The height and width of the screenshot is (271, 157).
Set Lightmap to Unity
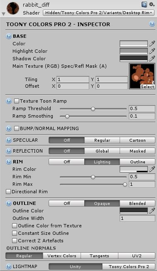point(76,266)
